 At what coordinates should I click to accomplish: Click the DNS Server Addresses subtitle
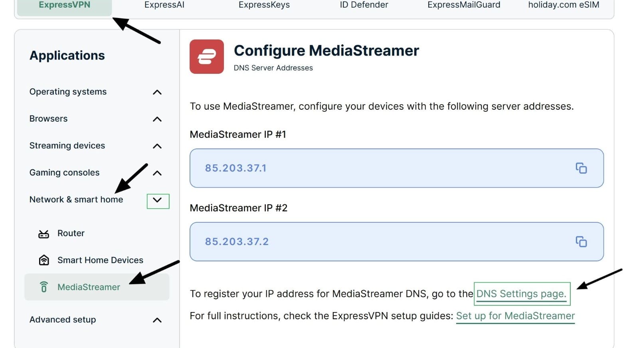273,68
